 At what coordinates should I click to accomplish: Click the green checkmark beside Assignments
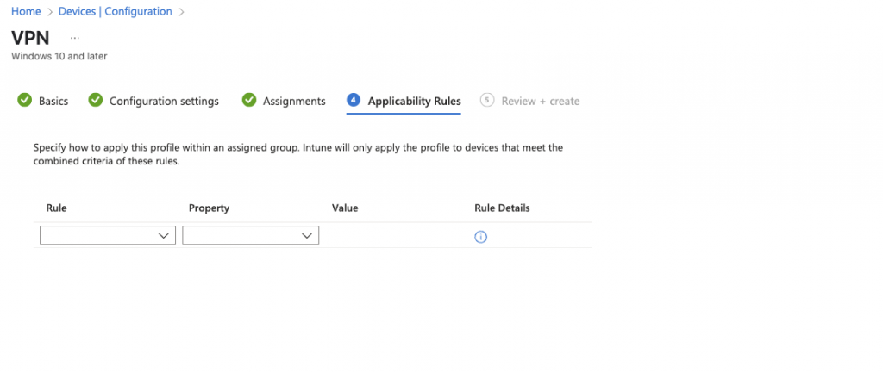[249, 100]
